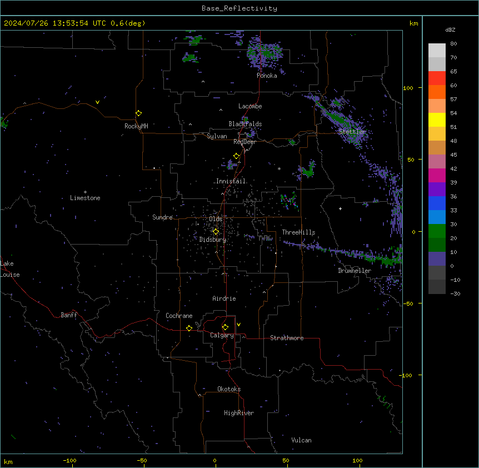Click the Blackfalds city label
Viewport: 479px width, 468px height.
pos(245,124)
